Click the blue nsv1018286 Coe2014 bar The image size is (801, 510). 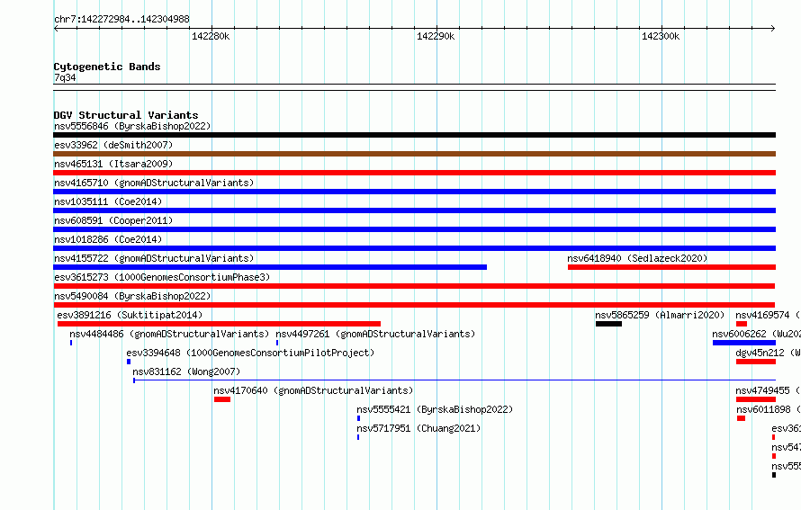(414, 248)
